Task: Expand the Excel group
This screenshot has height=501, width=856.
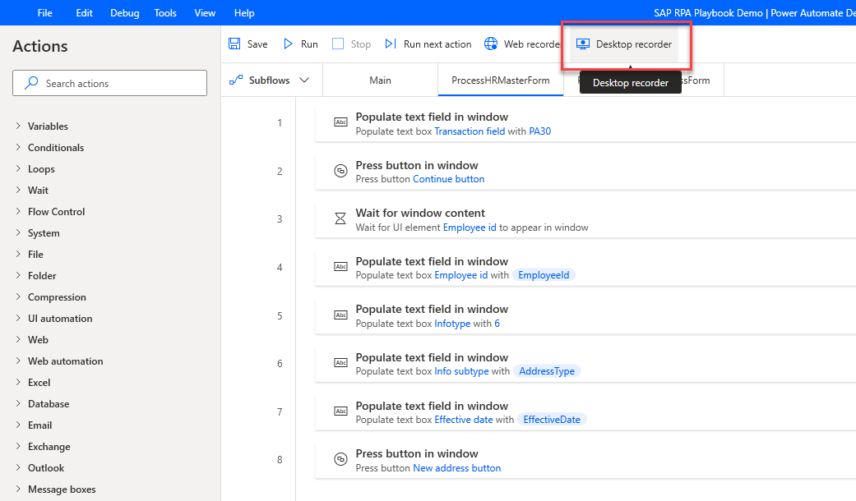Action: click(18, 382)
